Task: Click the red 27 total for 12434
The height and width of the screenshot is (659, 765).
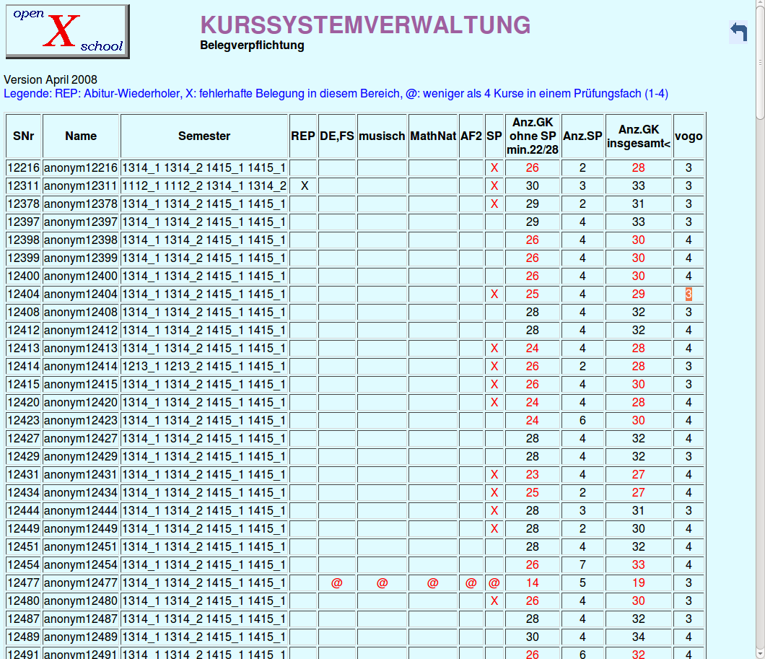Action: click(x=639, y=493)
